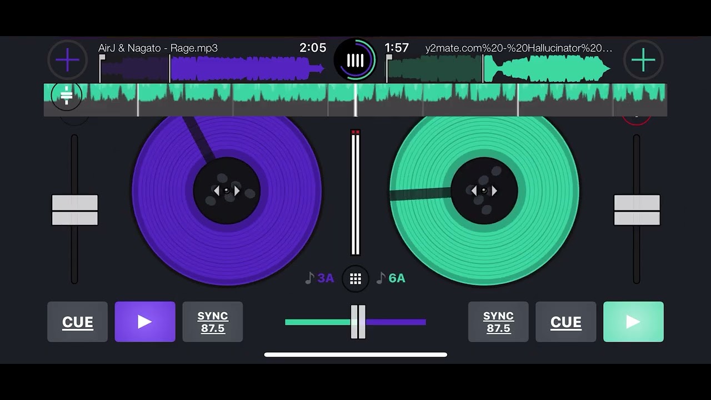Toggle the left deck SYNC 87.5
711x400 pixels.
point(213,322)
